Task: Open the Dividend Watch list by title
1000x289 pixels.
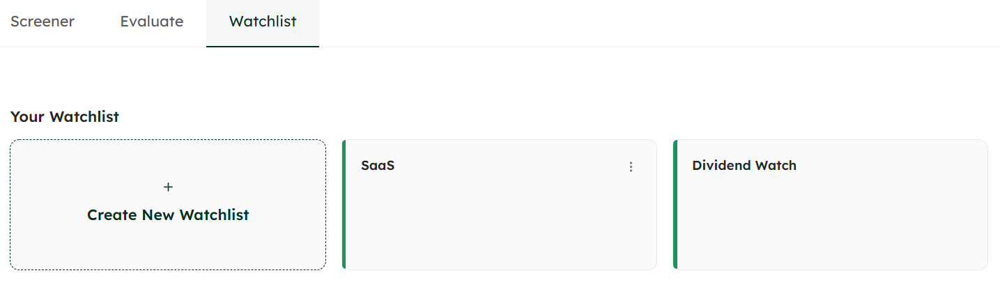Action: [744, 166]
